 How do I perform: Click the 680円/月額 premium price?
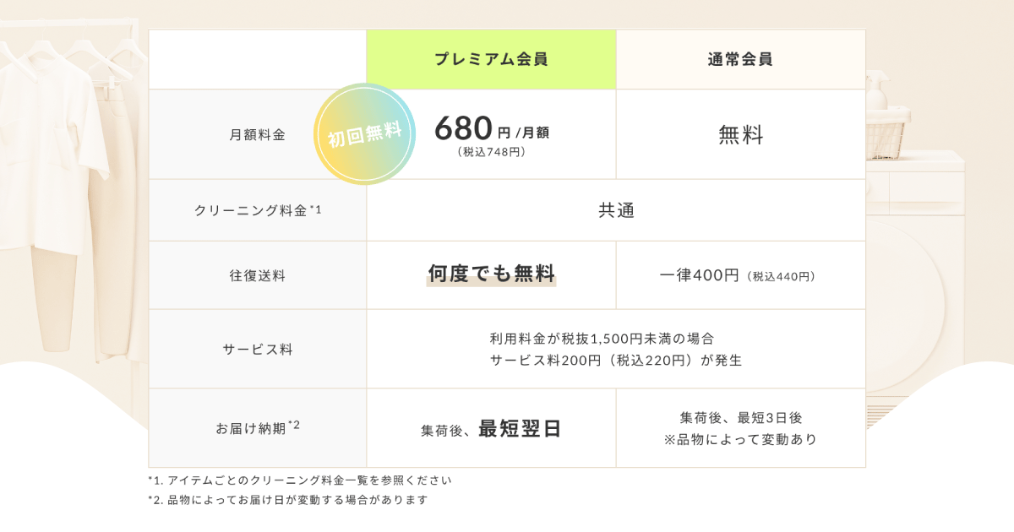pyautogui.click(x=491, y=128)
